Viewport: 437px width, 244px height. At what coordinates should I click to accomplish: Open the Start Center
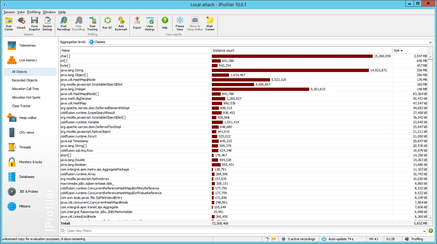9,24
